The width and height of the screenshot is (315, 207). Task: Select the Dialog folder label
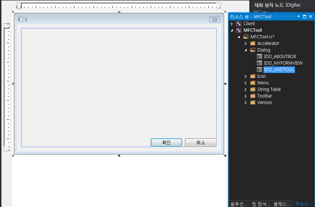point(264,50)
